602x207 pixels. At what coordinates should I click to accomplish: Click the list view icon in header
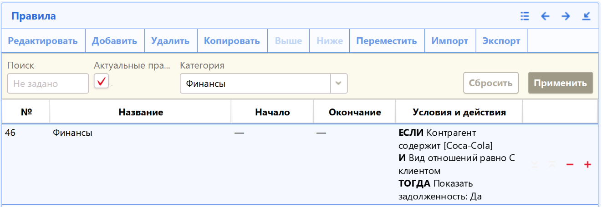coord(525,16)
